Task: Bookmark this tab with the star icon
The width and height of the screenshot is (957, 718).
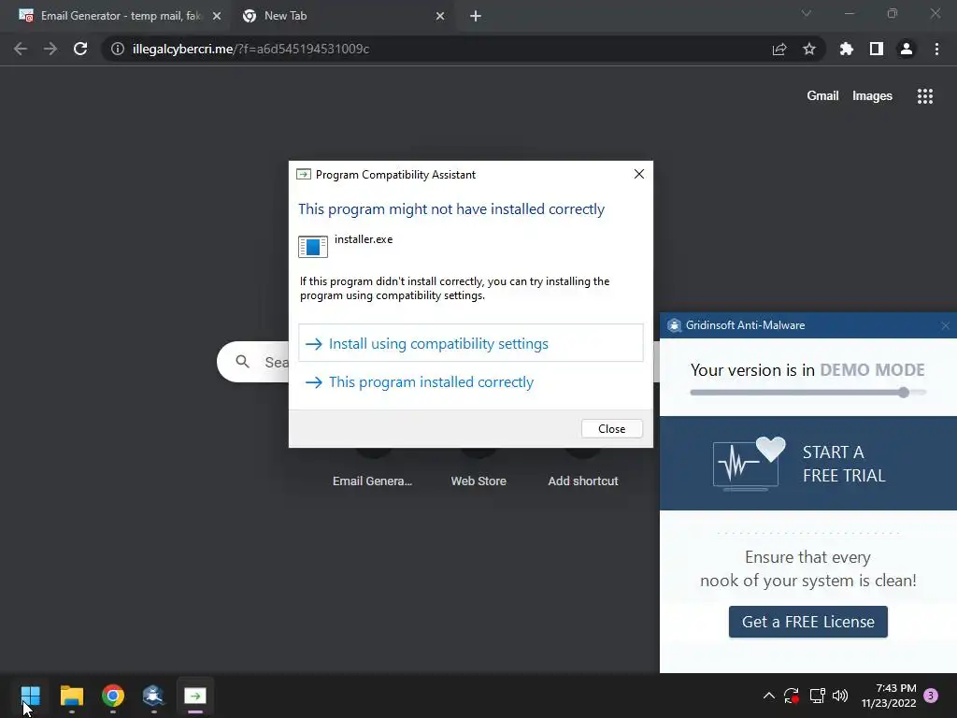Action: 809,49
